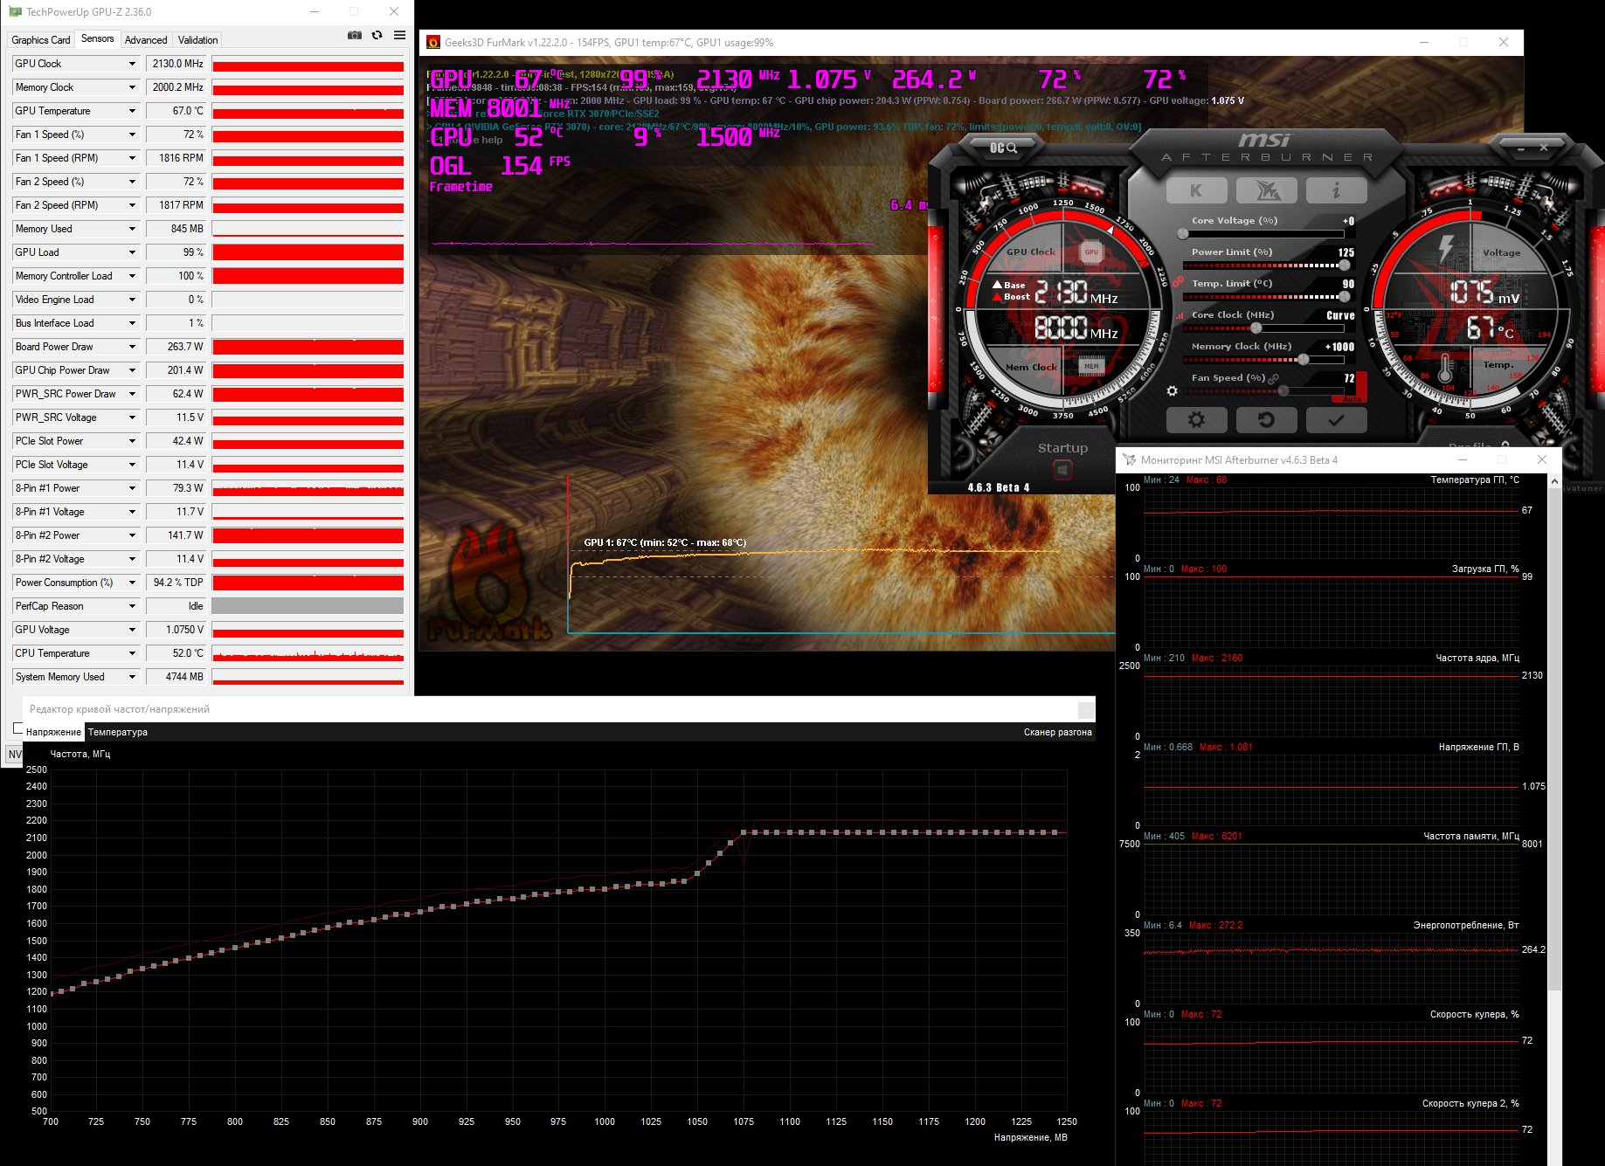Take a screenshot with GPU-Z camera icon

click(x=355, y=35)
